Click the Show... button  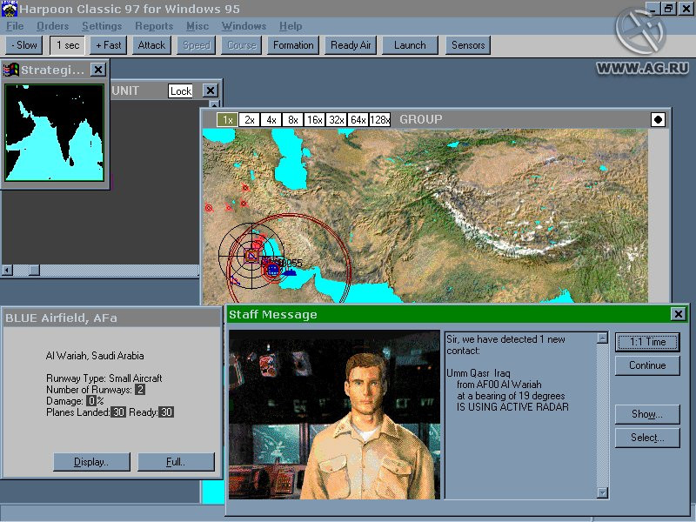point(647,414)
